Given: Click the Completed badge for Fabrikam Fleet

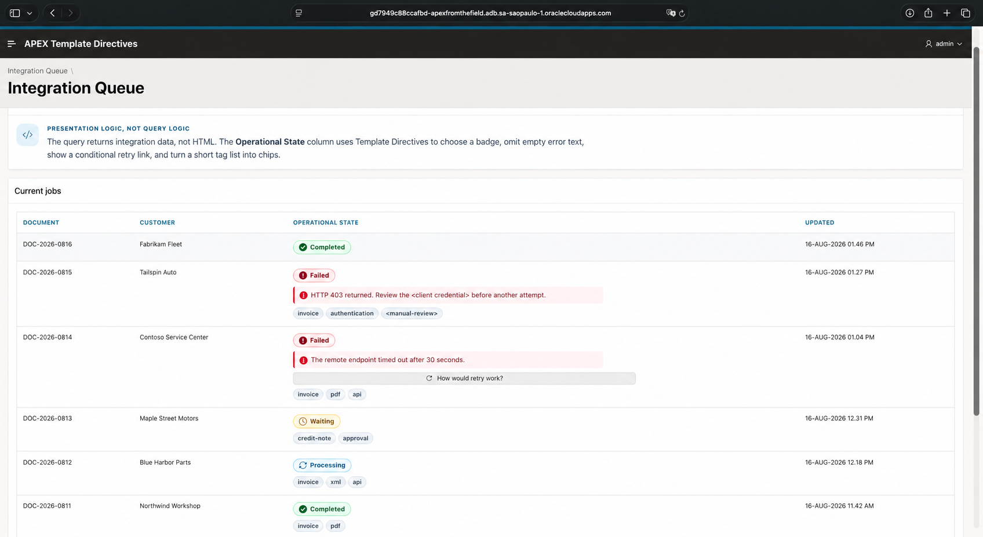Looking at the screenshot, I should (322, 247).
